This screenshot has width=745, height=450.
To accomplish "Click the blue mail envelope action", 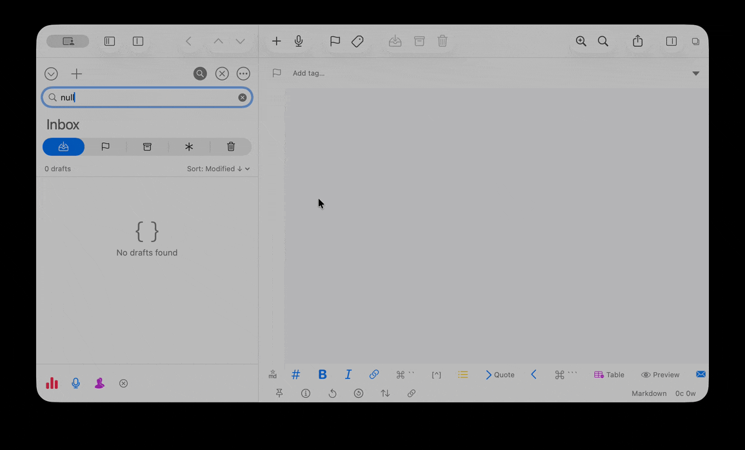I will pyautogui.click(x=700, y=374).
